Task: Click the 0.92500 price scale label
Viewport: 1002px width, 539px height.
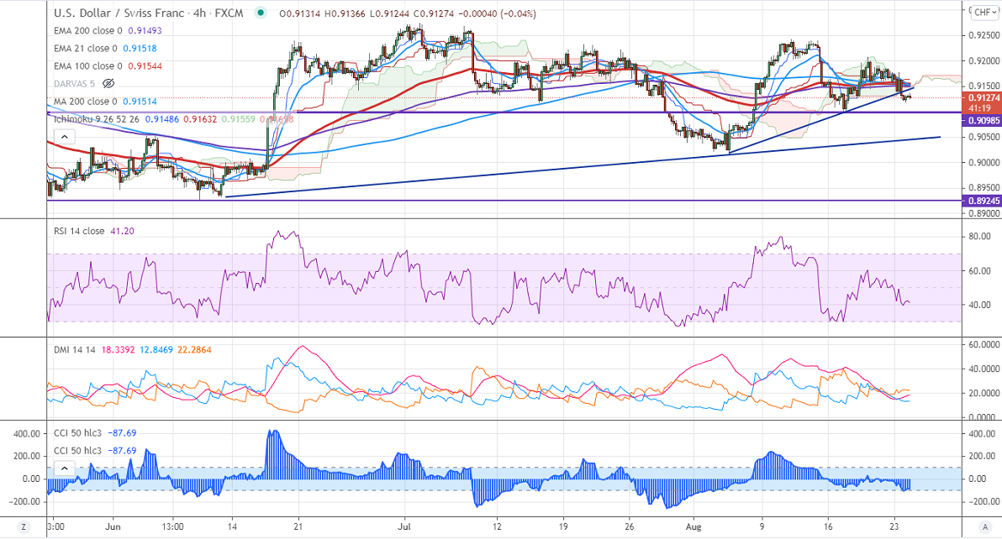Action: click(x=983, y=35)
